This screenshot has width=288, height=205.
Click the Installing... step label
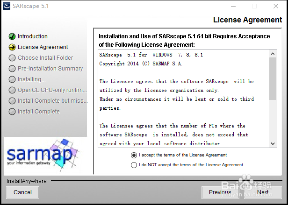(31, 79)
